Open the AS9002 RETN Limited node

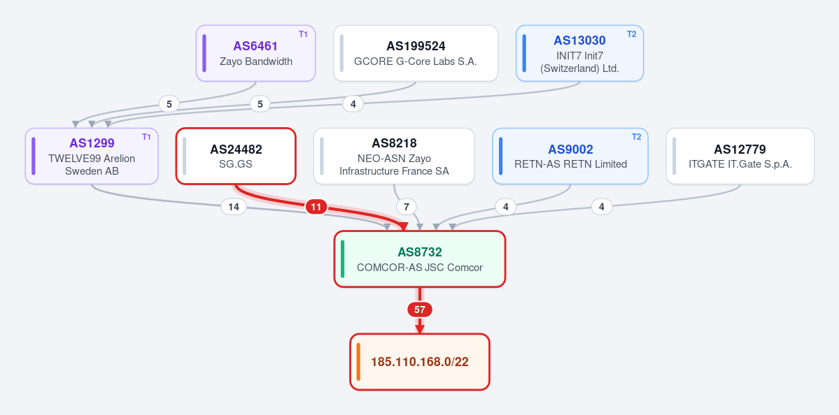(570, 156)
